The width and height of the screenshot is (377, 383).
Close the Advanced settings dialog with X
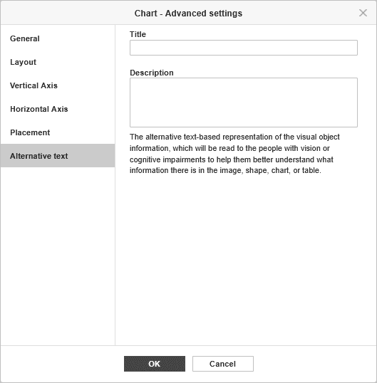pos(363,13)
